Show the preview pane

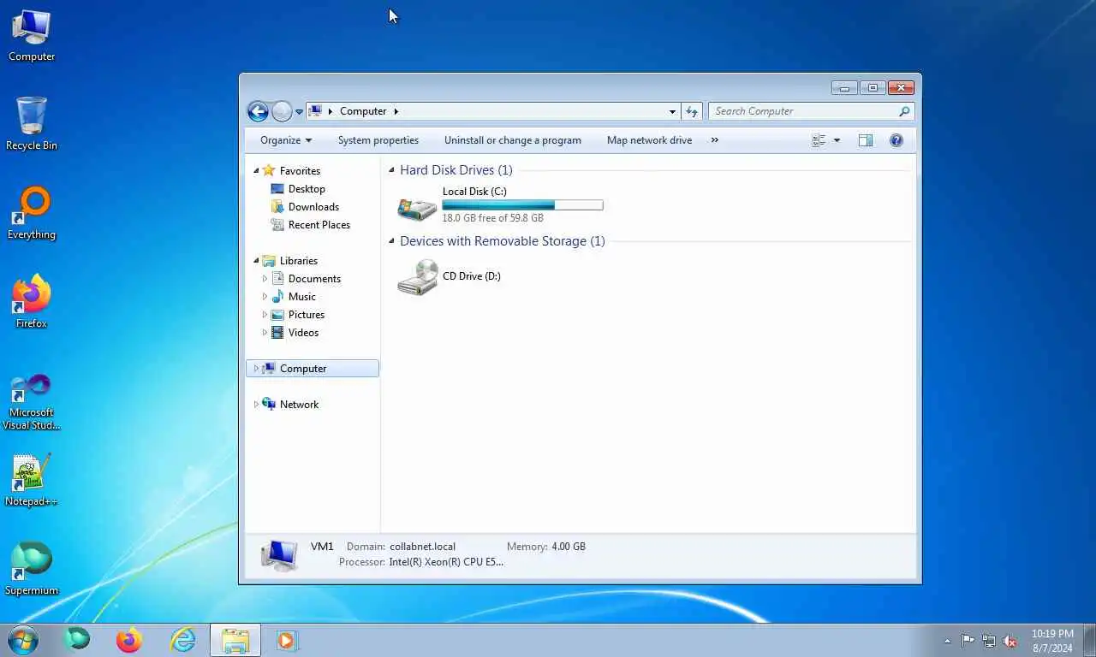866,140
